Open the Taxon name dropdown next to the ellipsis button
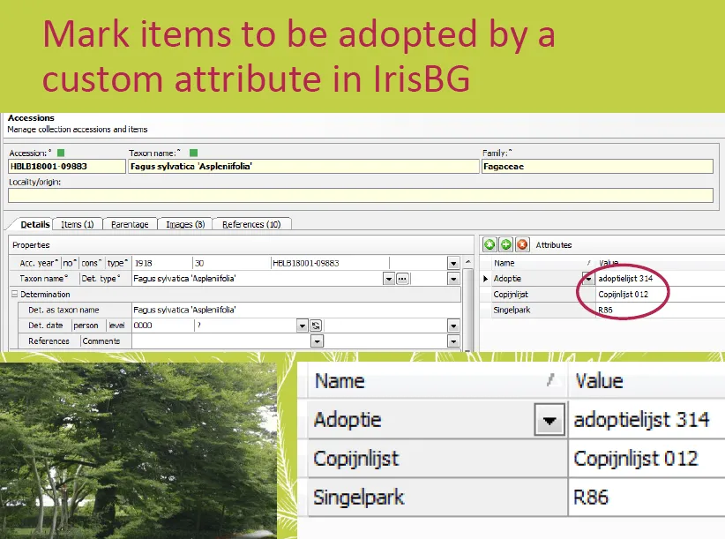Image resolution: width=725 pixels, height=539 pixels. [x=389, y=279]
